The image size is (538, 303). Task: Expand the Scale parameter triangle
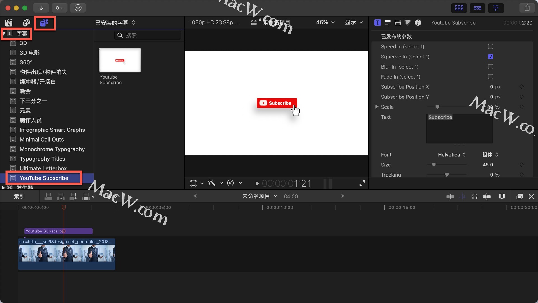click(377, 107)
